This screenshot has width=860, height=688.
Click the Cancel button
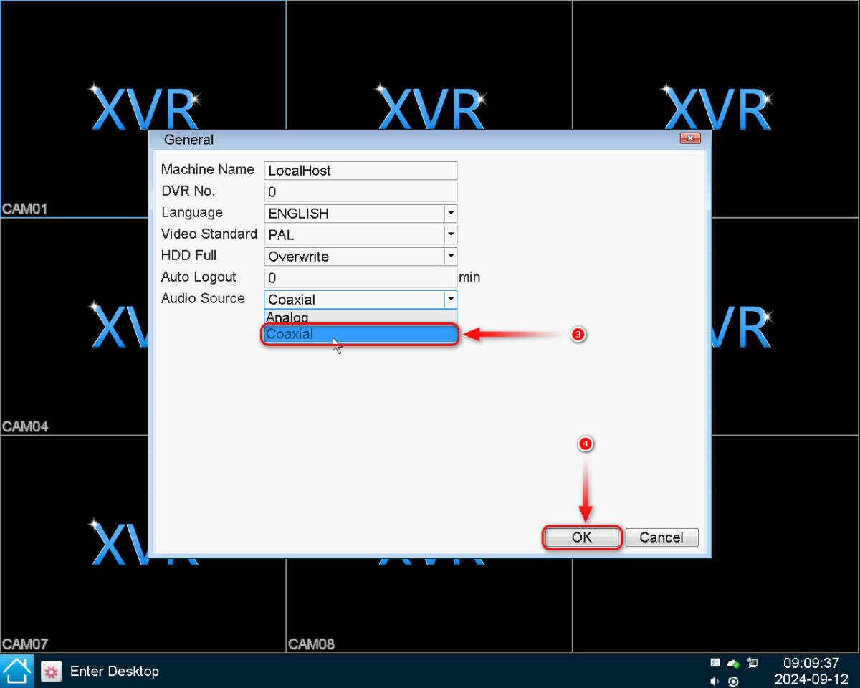coord(661,537)
